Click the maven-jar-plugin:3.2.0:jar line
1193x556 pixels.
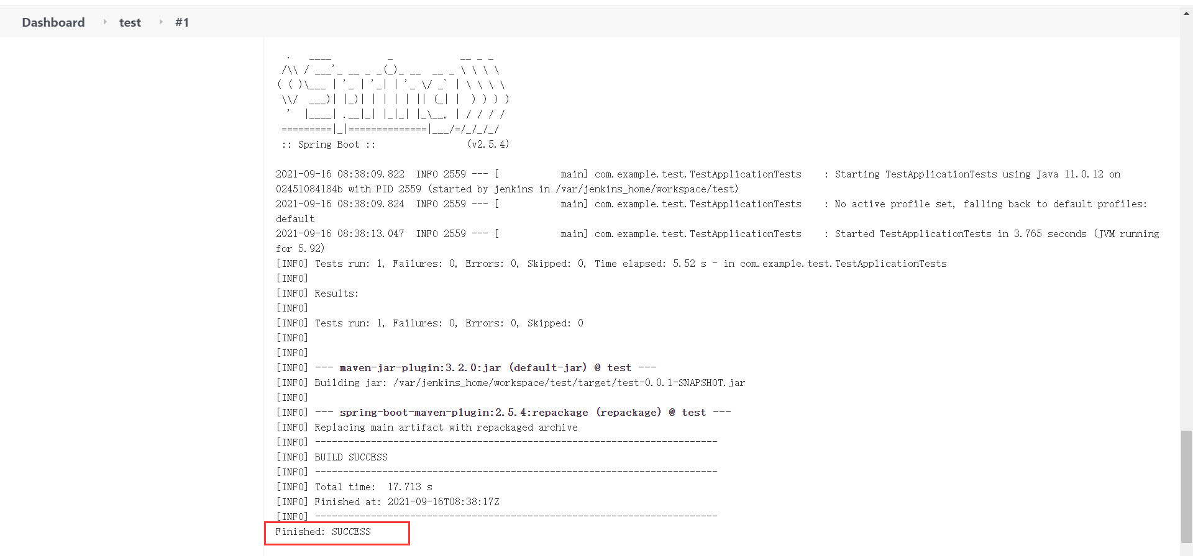466,368
